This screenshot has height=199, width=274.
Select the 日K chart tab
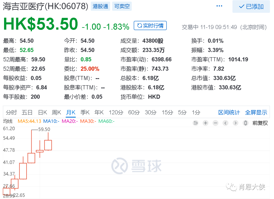coord(42,112)
